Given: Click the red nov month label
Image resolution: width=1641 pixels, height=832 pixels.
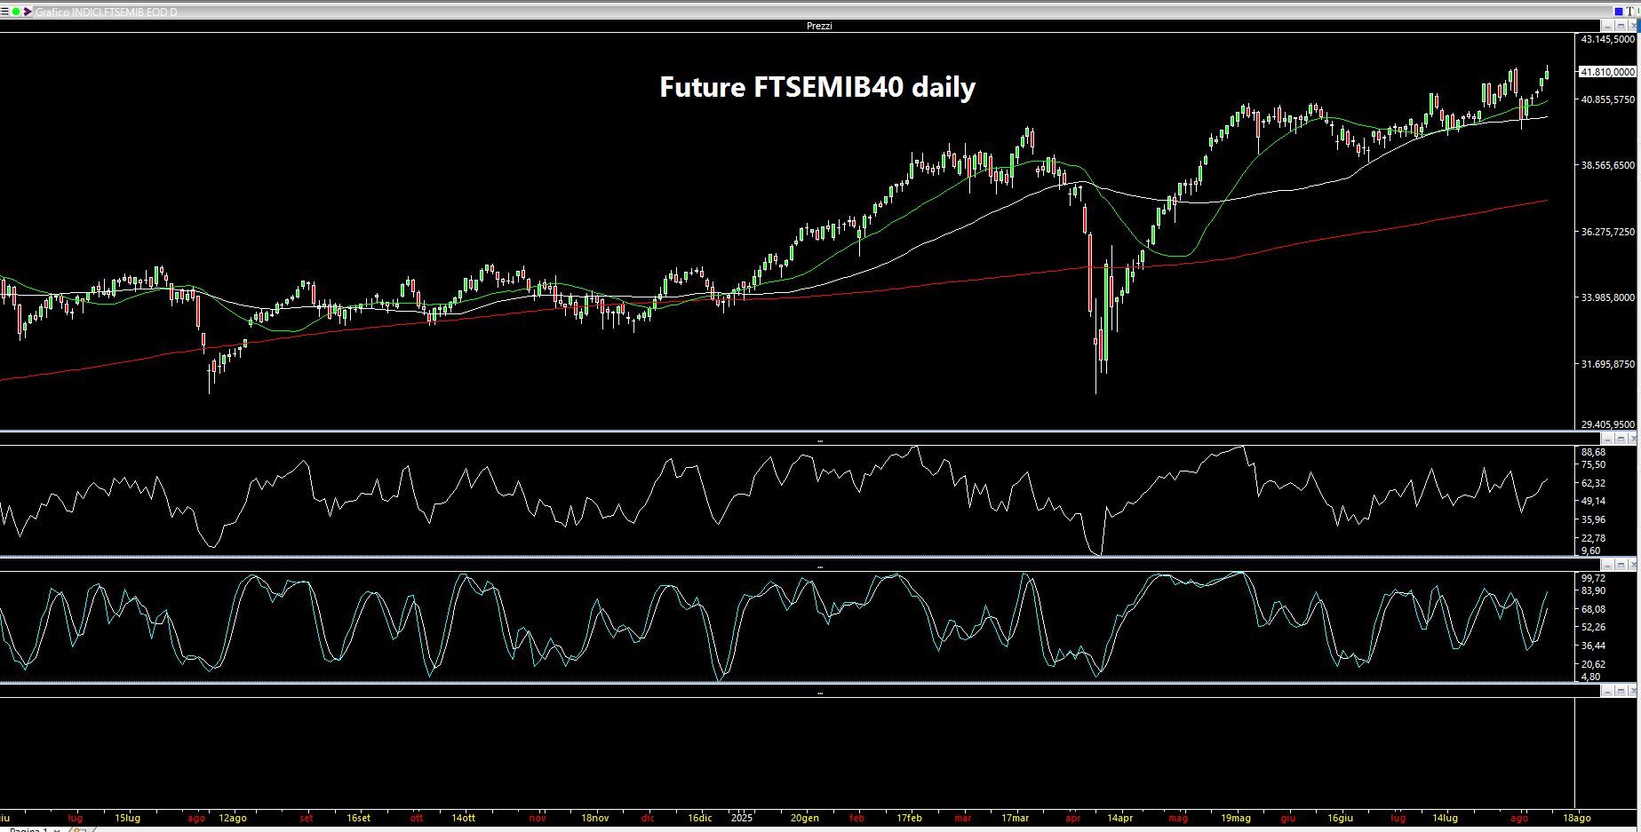Looking at the screenshot, I should 538,818.
